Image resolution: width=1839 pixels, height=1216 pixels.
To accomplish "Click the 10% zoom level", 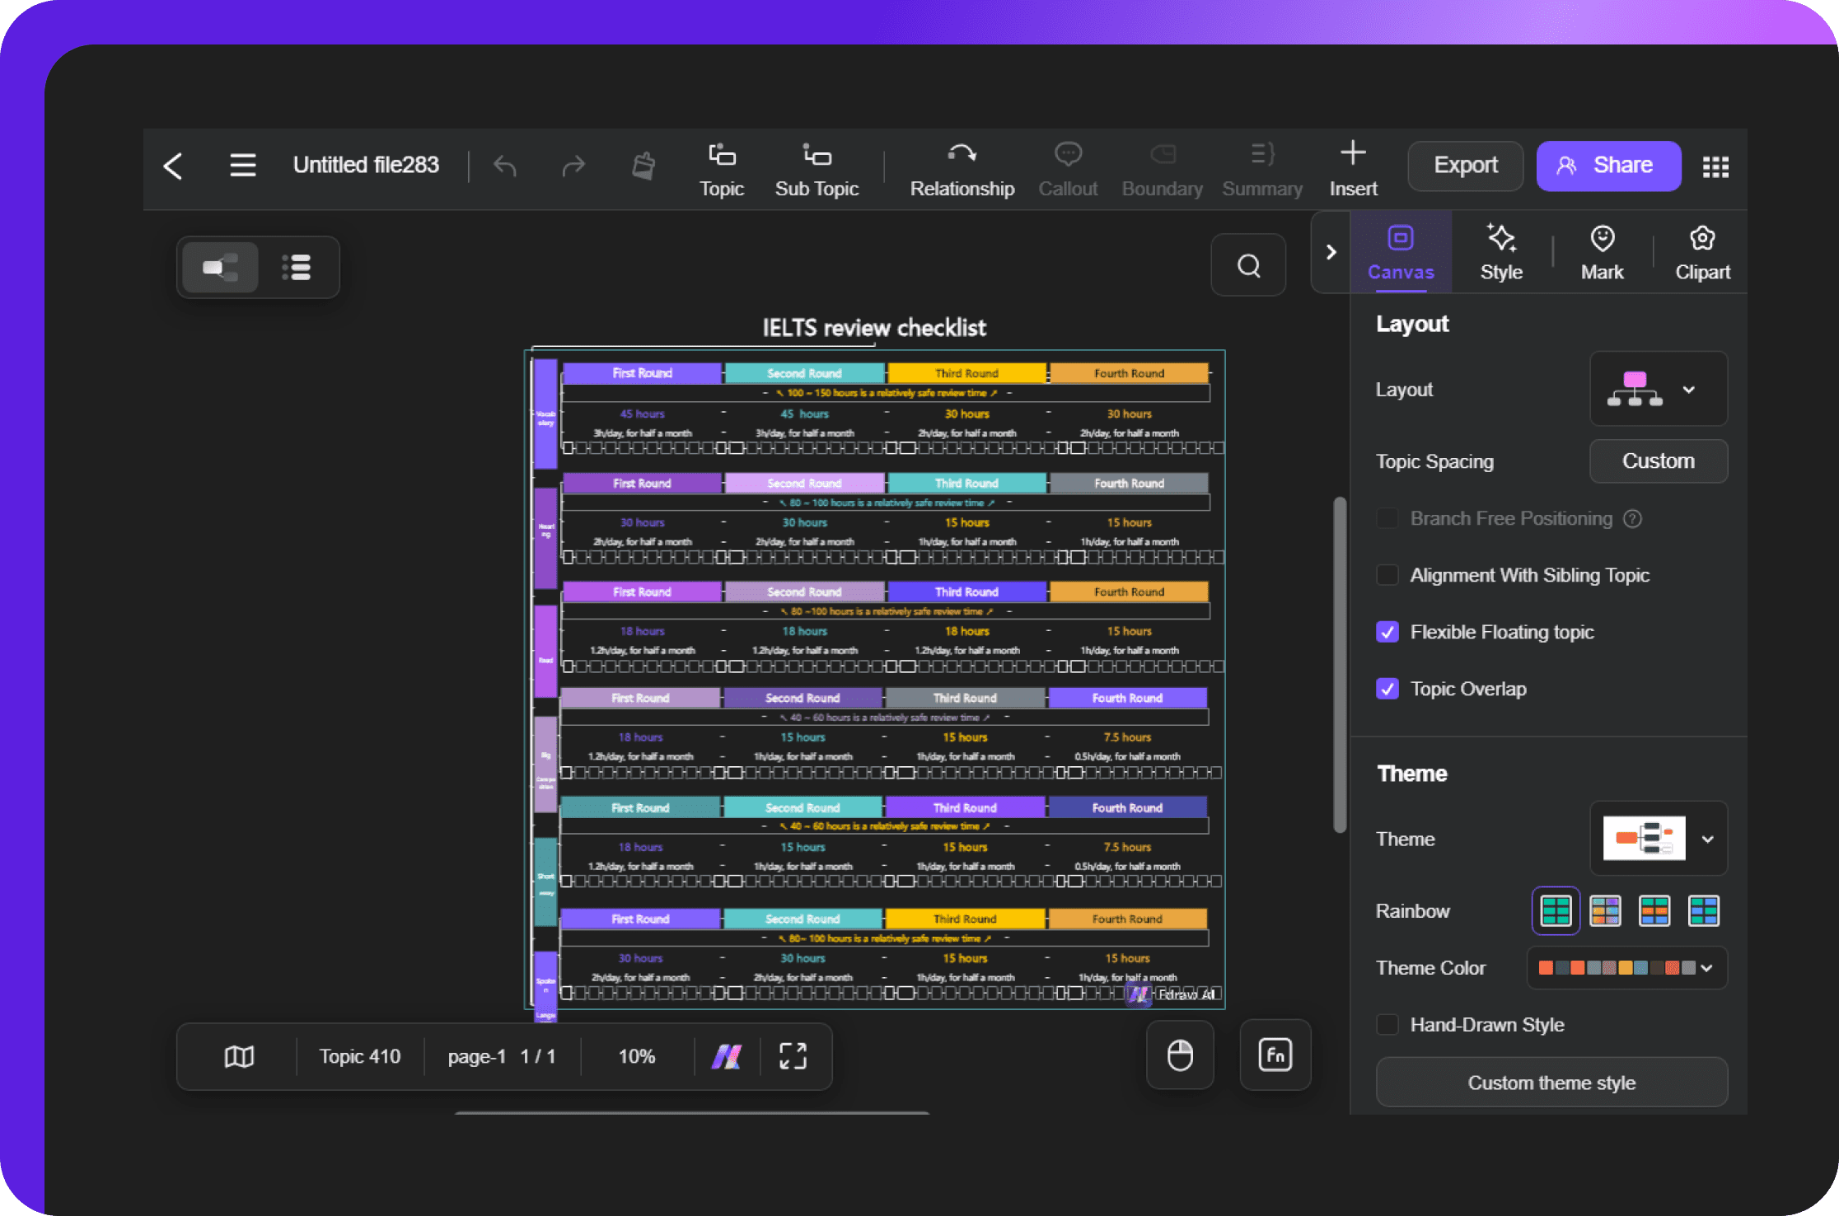I will 636,1056.
